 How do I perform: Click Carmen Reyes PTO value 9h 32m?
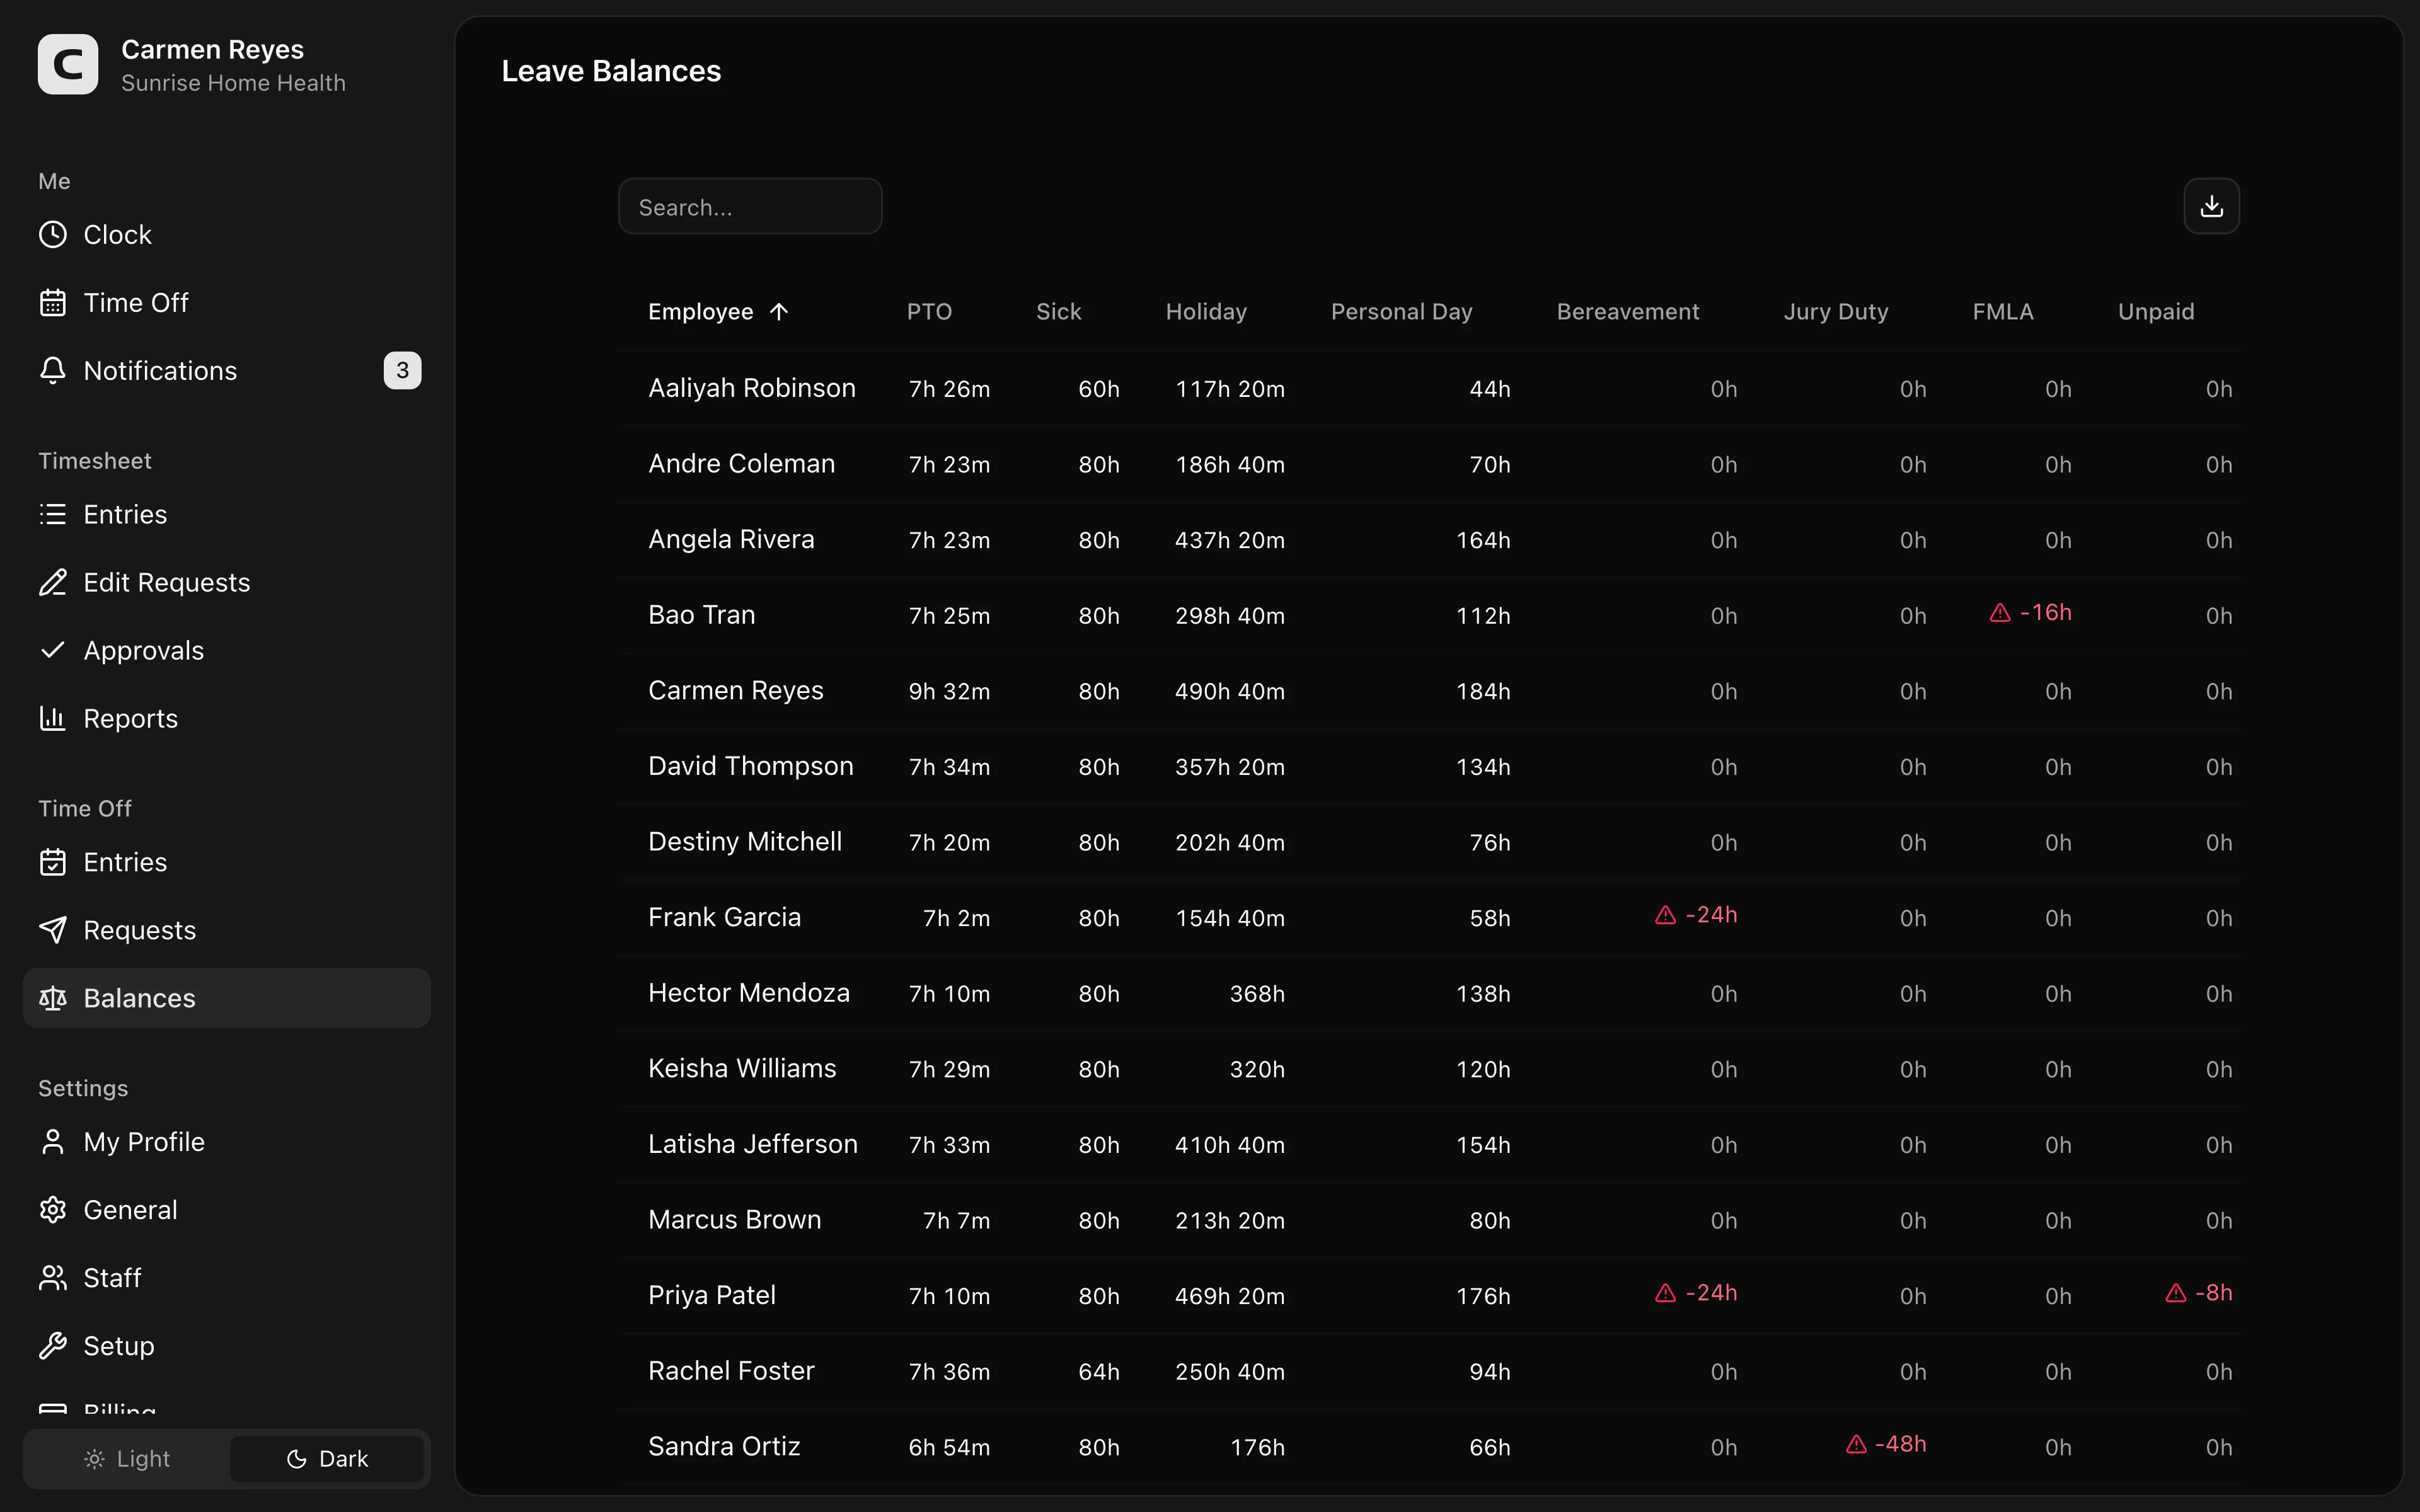949,691
